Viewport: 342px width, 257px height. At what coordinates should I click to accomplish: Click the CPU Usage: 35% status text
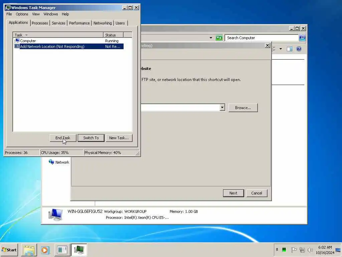[x=55, y=153]
